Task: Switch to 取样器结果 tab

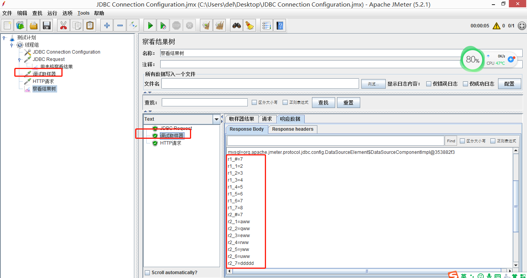Action: pyautogui.click(x=241, y=119)
